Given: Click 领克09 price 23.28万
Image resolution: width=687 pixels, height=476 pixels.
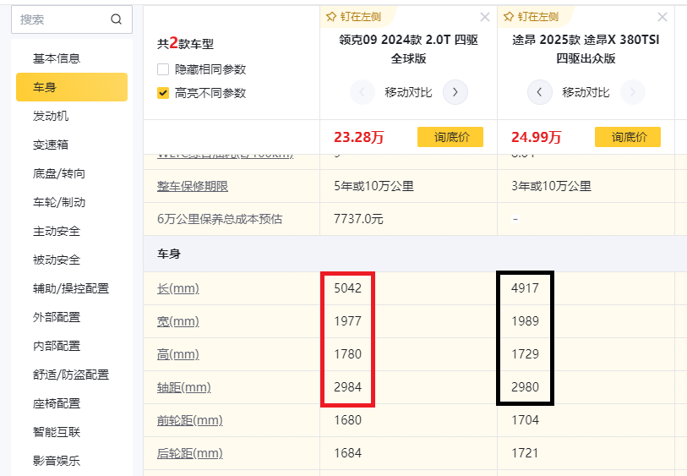Looking at the screenshot, I should (x=359, y=137).
